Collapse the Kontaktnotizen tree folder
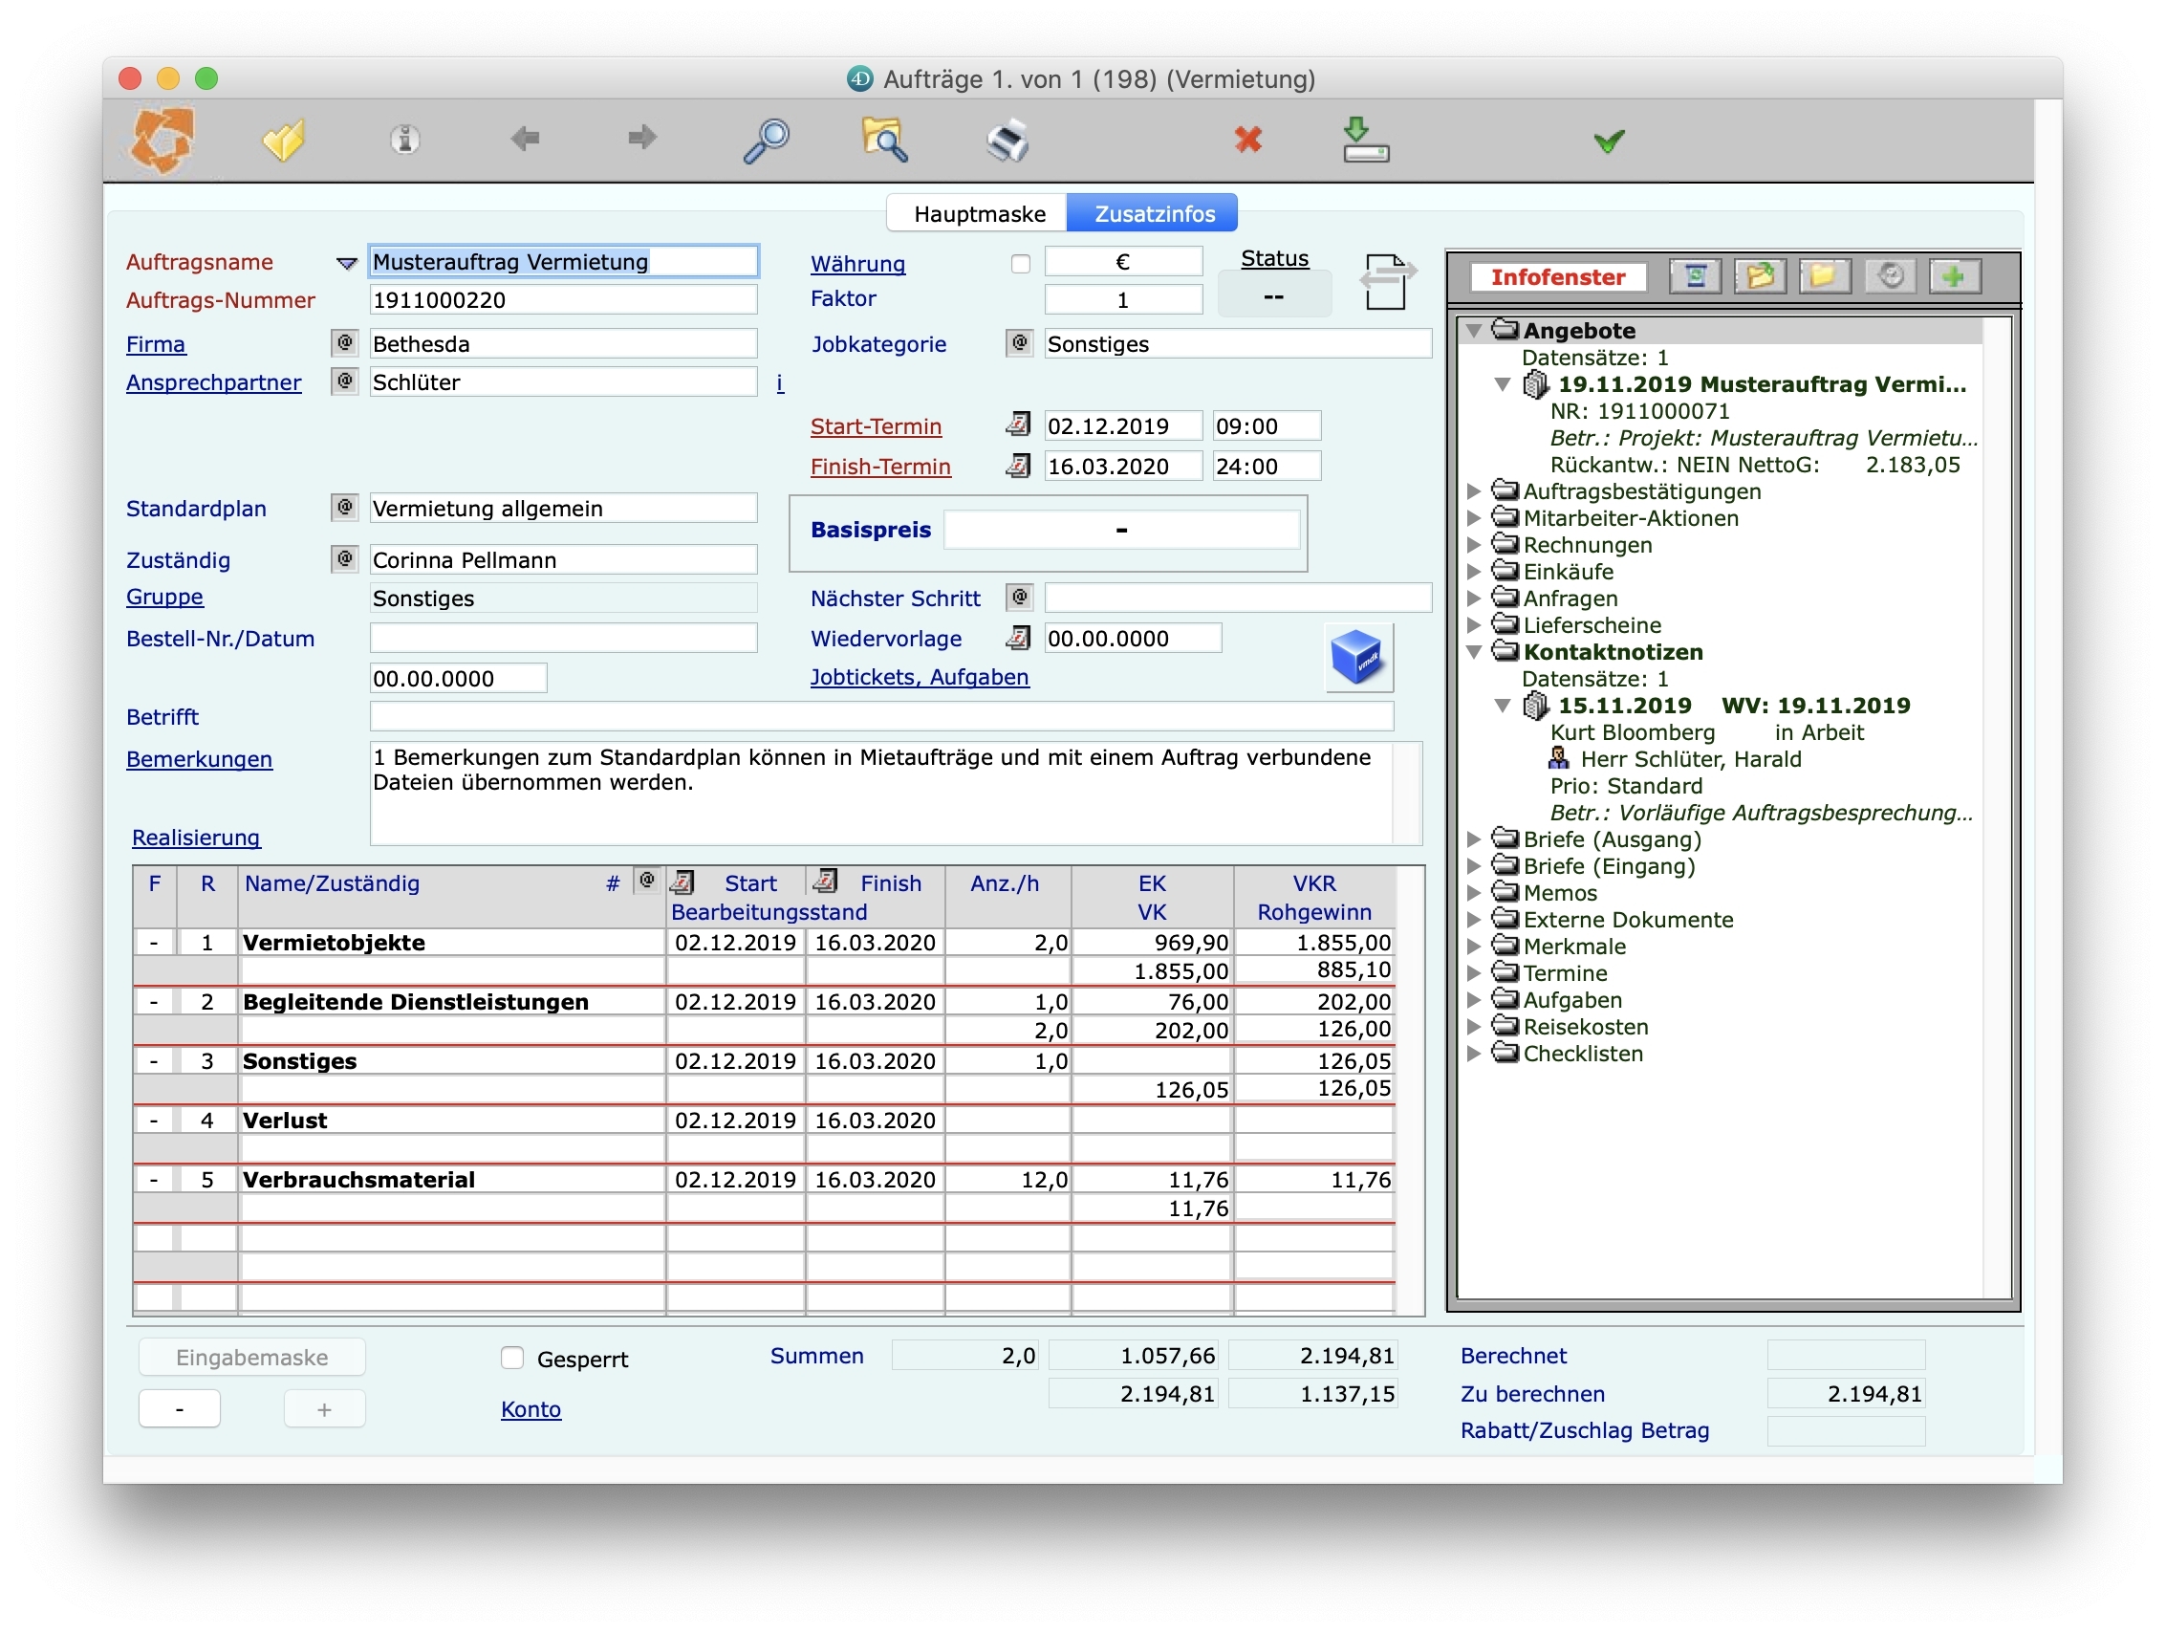 point(1474,652)
